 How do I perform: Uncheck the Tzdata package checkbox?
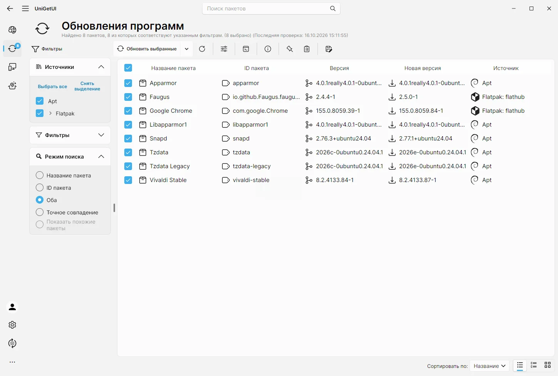(x=128, y=152)
